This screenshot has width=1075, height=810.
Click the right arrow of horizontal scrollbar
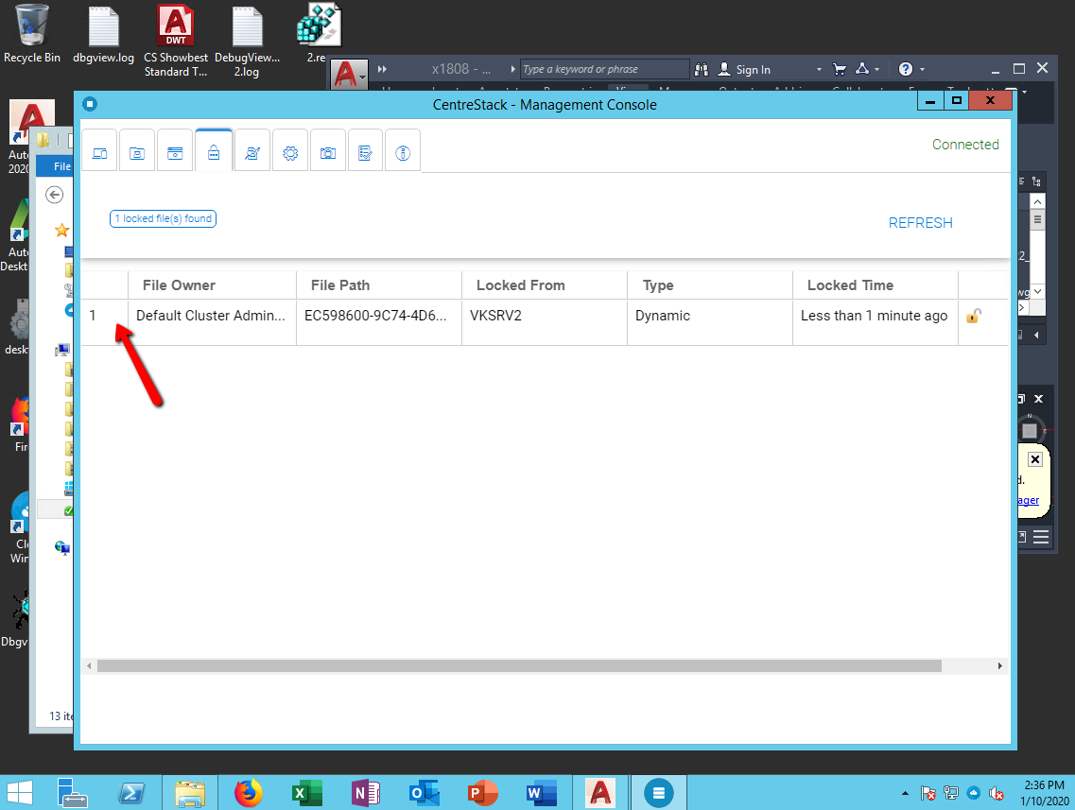(999, 665)
